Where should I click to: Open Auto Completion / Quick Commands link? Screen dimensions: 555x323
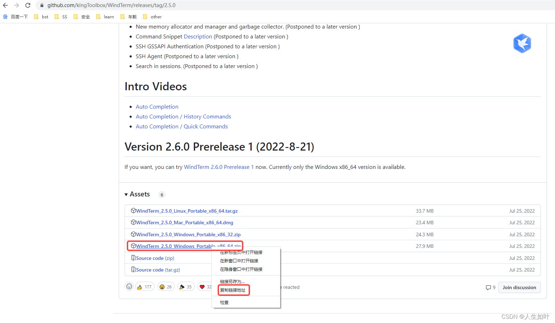[x=182, y=126]
